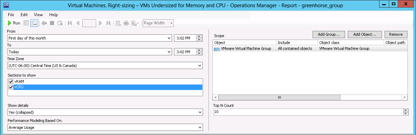Image resolution: width=416 pixels, height=135 pixels.
Task: Stop rendering with the square icon
Action: [x=52, y=23]
